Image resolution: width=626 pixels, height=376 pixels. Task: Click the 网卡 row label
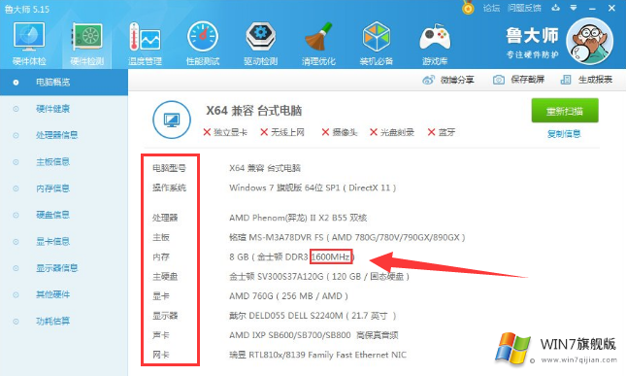(161, 355)
